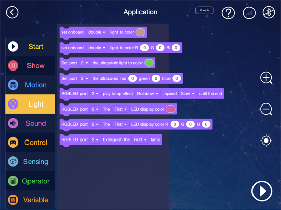Go back using the back arrow icon

12,12
